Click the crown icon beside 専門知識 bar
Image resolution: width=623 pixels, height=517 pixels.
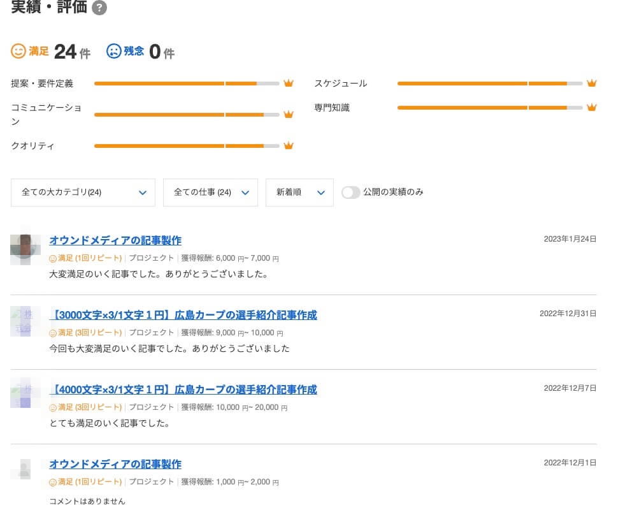coord(591,108)
